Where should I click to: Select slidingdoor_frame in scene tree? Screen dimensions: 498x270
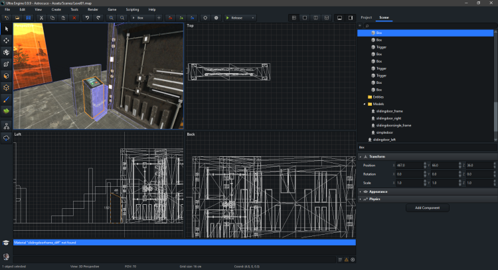point(390,111)
